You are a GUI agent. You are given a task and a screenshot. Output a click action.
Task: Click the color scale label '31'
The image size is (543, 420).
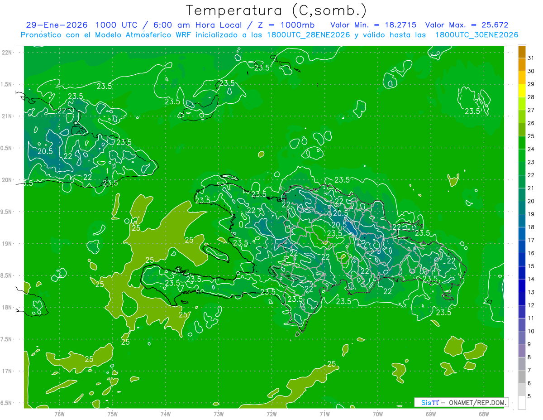(x=531, y=58)
